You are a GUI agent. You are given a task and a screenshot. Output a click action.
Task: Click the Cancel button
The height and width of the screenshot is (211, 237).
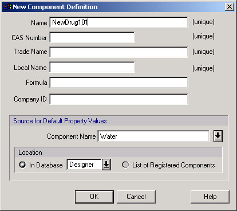pyautogui.click(x=136, y=197)
